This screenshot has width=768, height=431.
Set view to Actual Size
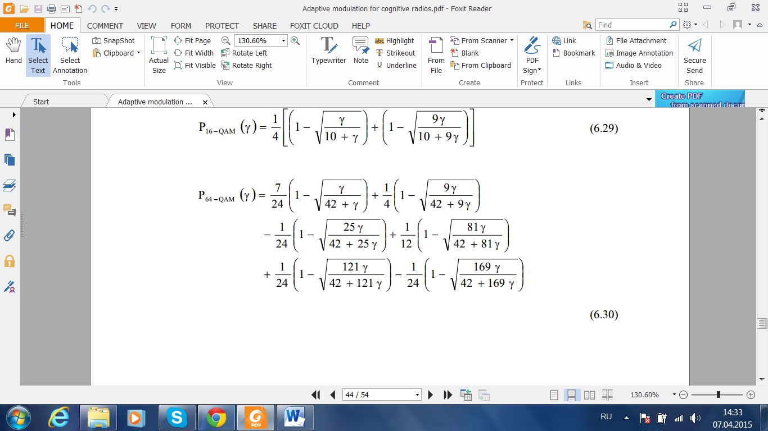(x=159, y=56)
